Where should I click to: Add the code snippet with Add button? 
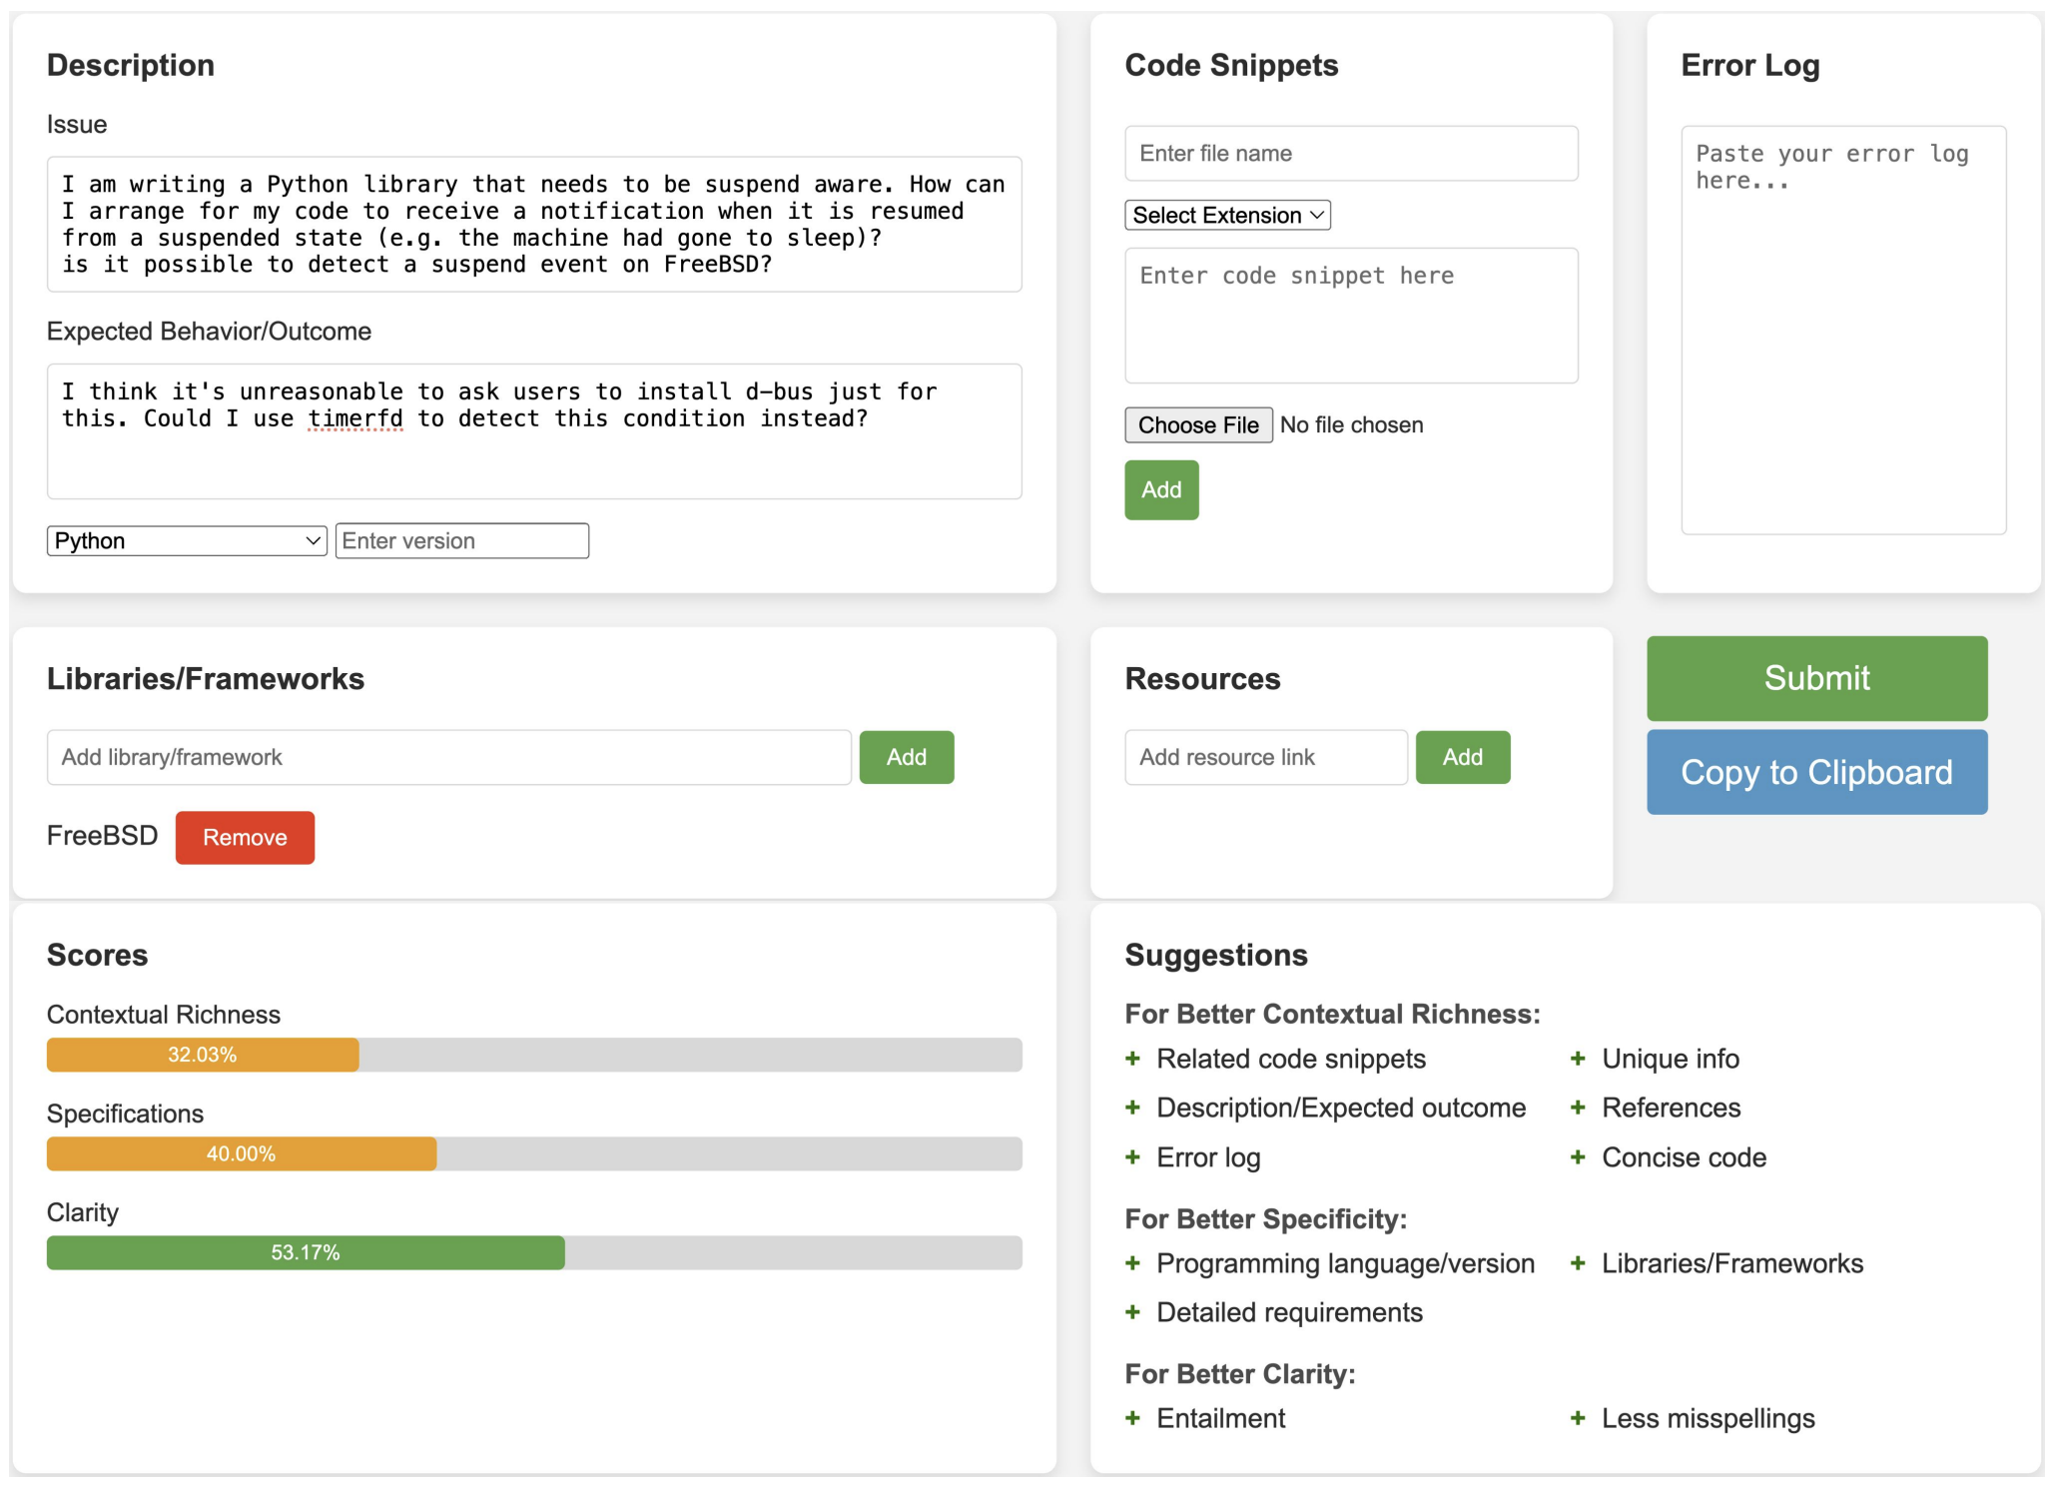1161,490
